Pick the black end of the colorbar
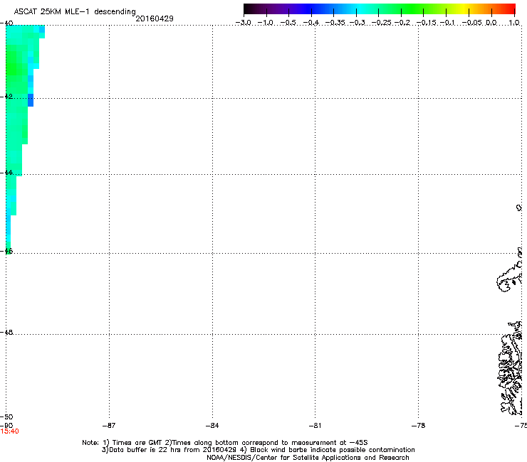Screen dimensions: 527x462 click(x=249, y=9)
